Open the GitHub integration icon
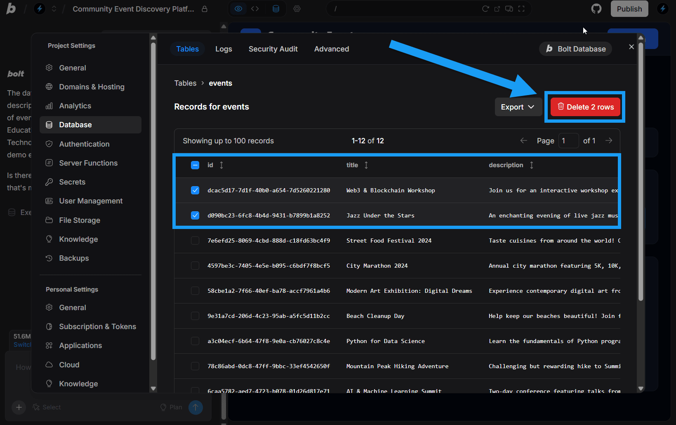676x425 pixels. [x=596, y=8]
